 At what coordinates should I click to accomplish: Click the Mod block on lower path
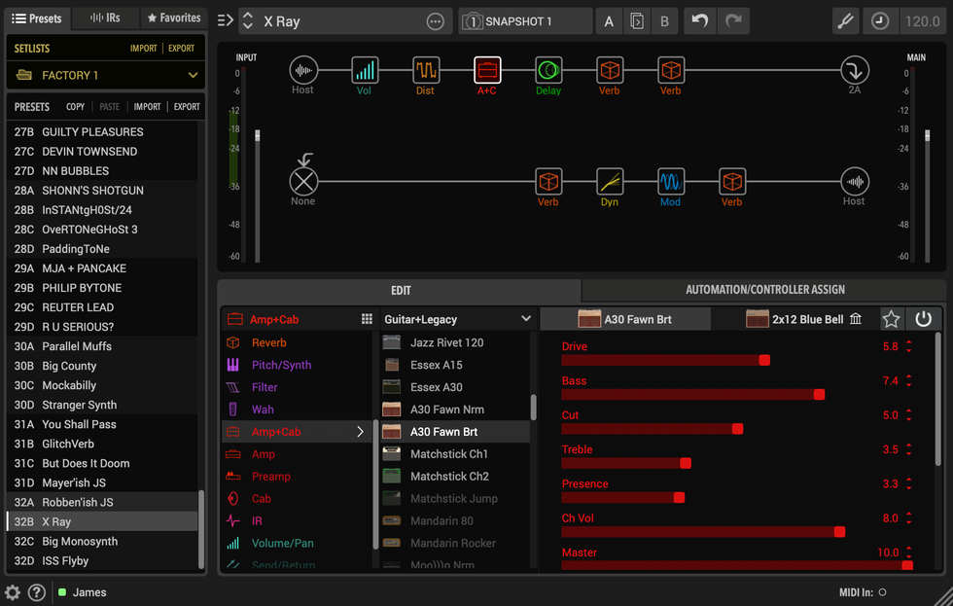tap(671, 182)
